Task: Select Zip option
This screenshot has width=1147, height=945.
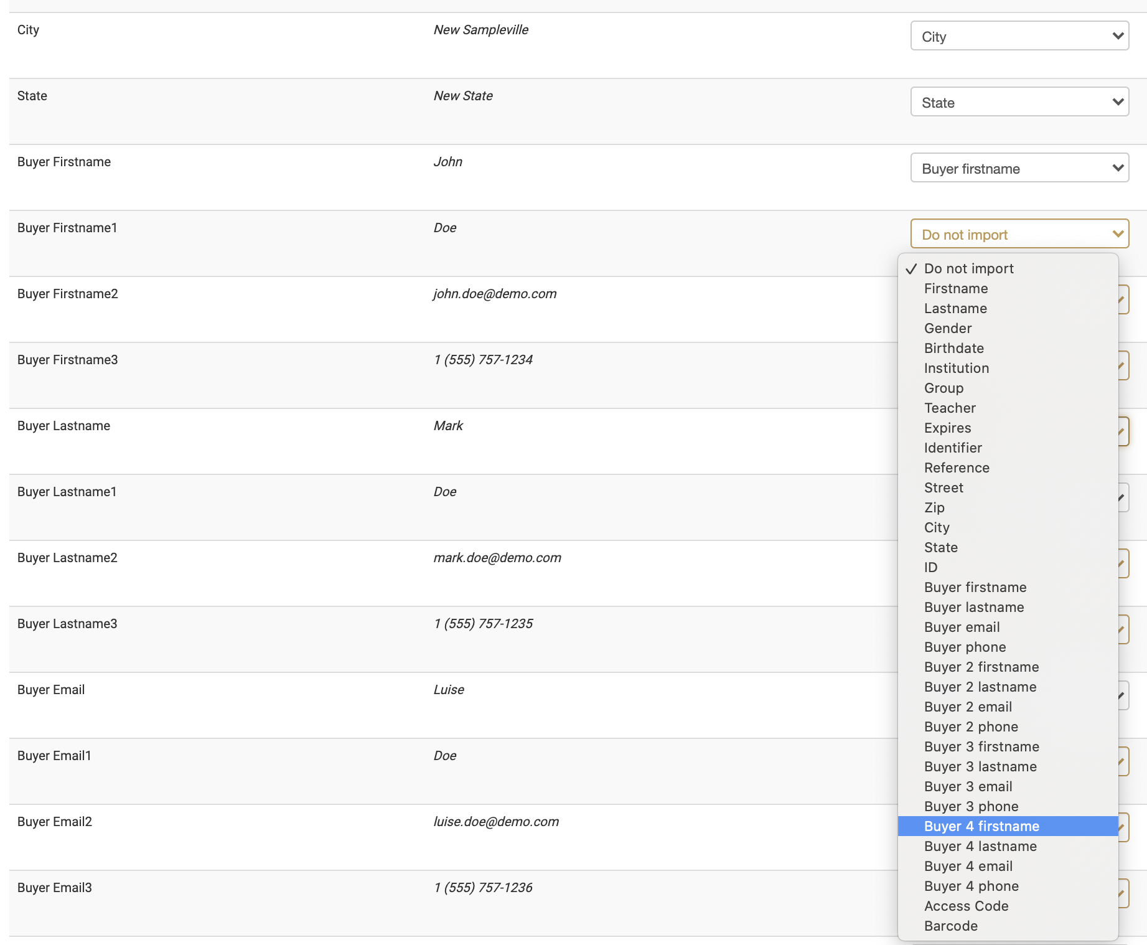Action: 1008,507
